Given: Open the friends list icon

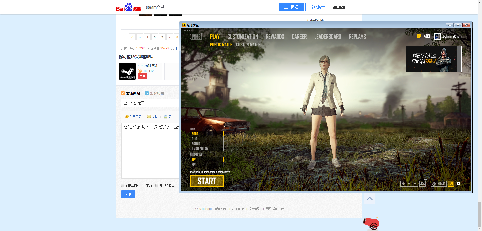Looking at the screenshot, I should (423, 184).
